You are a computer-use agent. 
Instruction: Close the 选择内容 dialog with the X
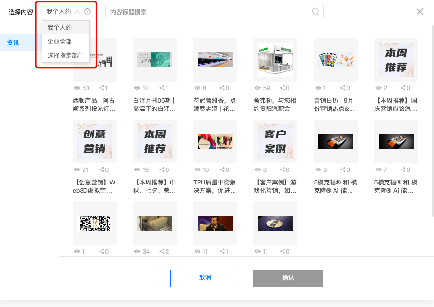click(x=420, y=12)
